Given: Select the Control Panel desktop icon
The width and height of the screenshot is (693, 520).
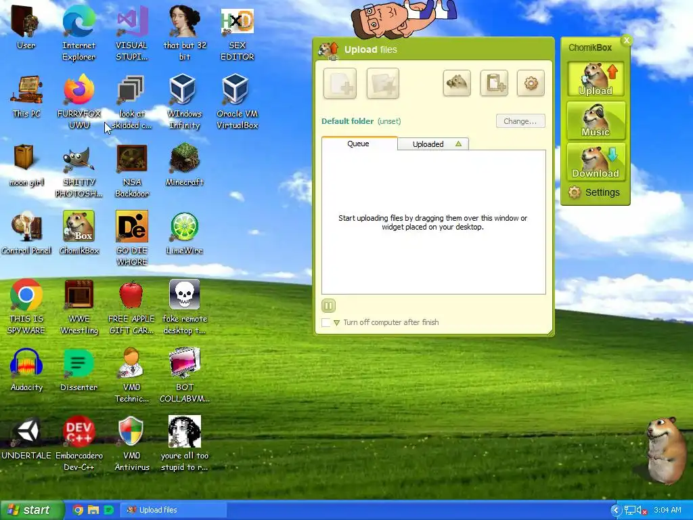Looking at the screenshot, I should (x=26, y=233).
